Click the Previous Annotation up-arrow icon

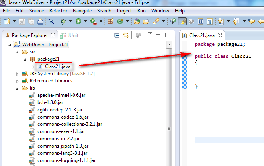[236, 21]
